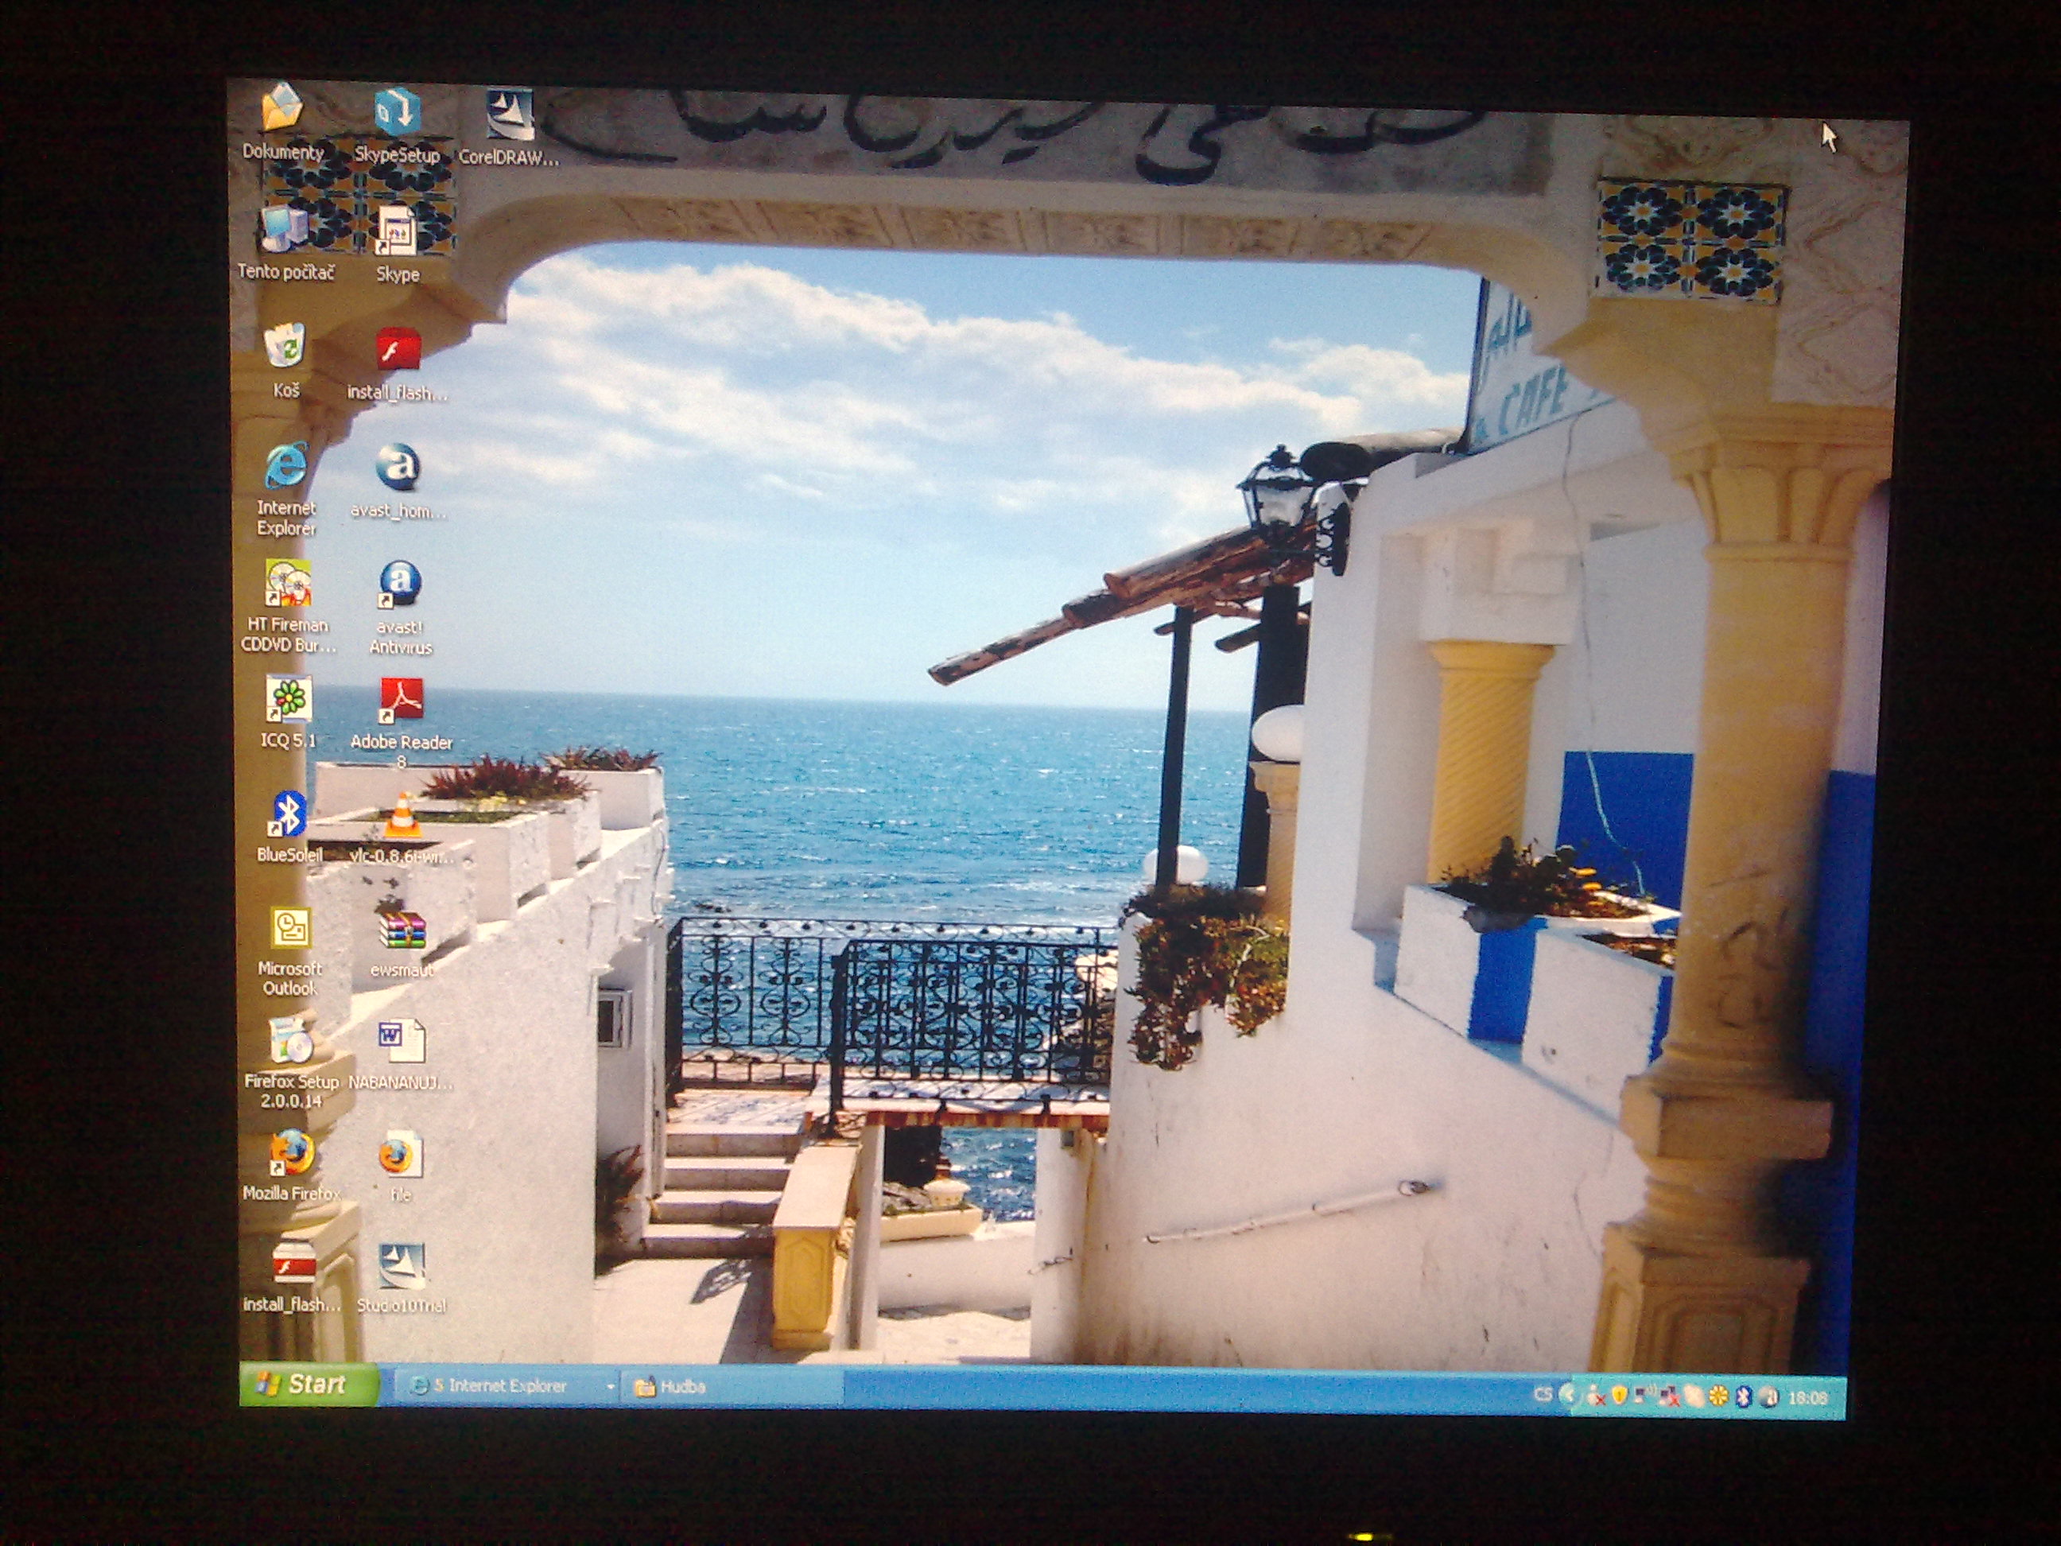Expand hidden tray icons with chevron arrow
Viewport: 2061px width, 1546px height.
pos(1567,1395)
